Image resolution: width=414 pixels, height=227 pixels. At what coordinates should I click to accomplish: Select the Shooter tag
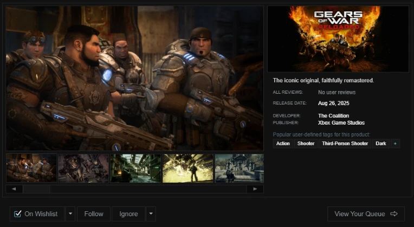pos(306,144)
